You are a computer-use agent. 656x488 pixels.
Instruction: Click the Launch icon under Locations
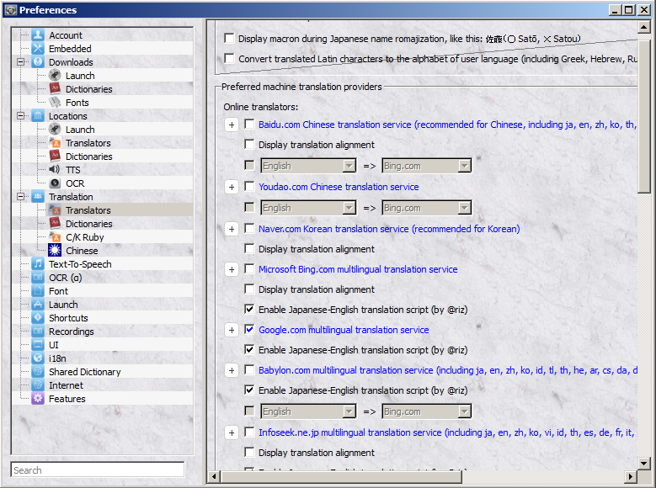(55, 130)
